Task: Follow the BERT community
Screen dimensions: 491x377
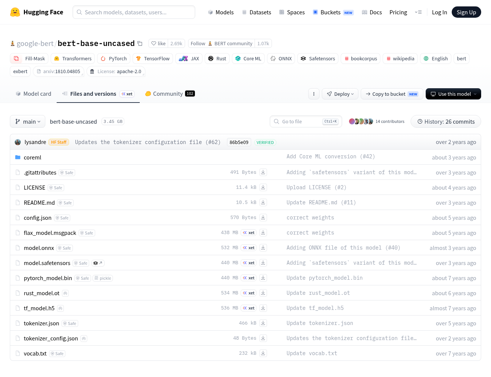Action: [221, 43]
